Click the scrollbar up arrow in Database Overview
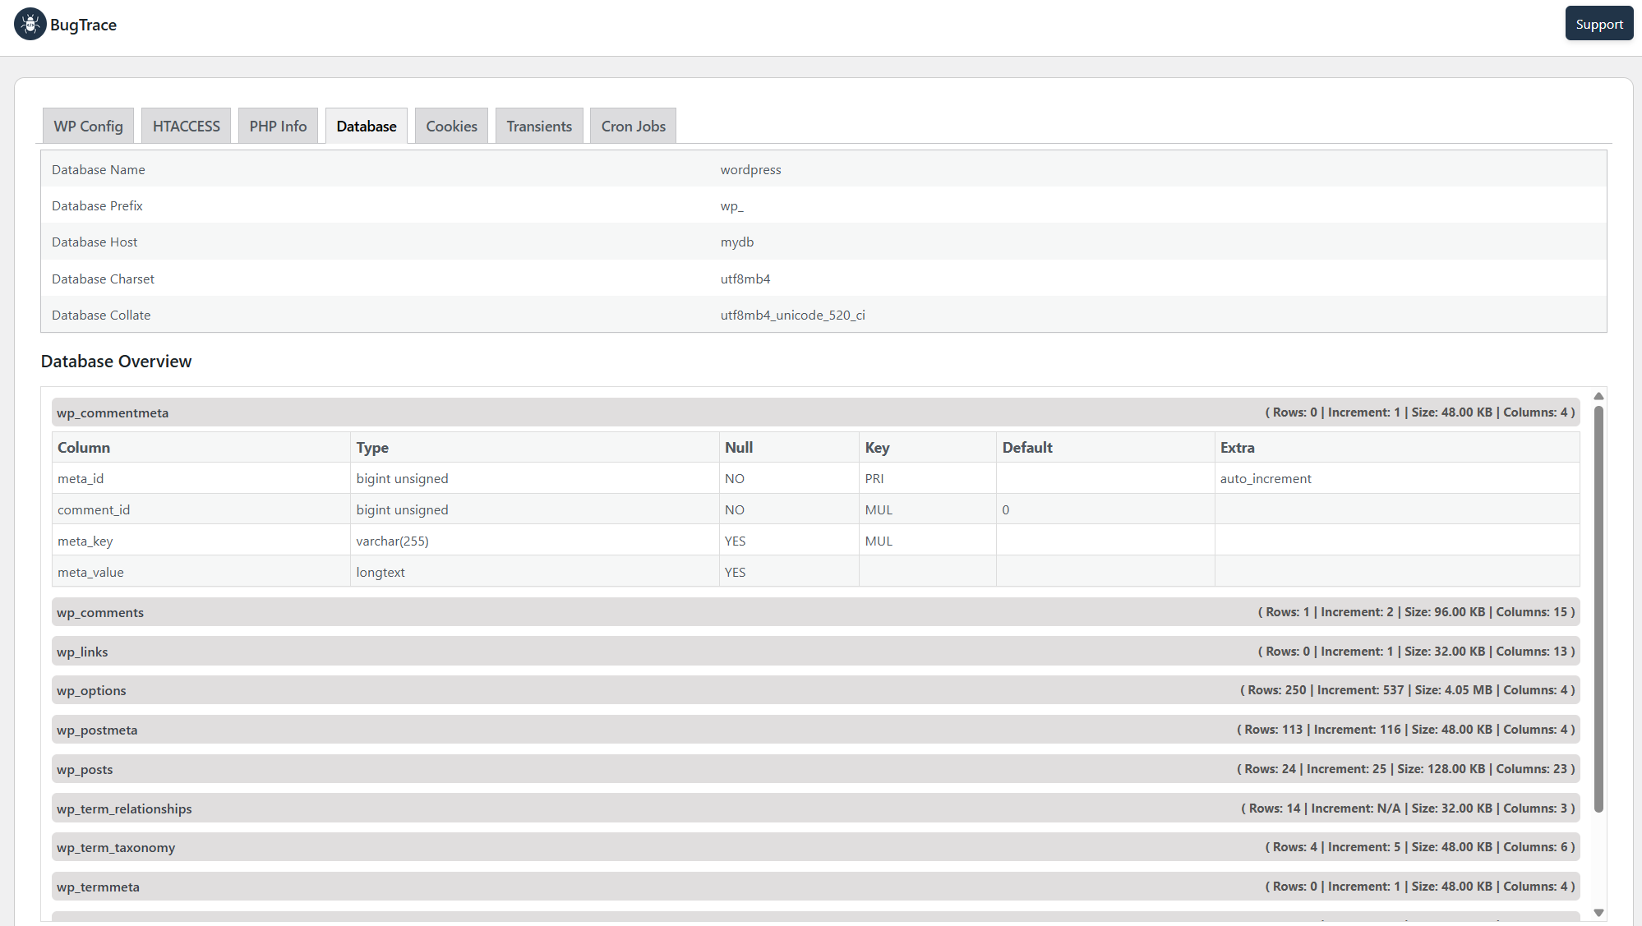The image size is (1642, 926). tap(1598, 396)
